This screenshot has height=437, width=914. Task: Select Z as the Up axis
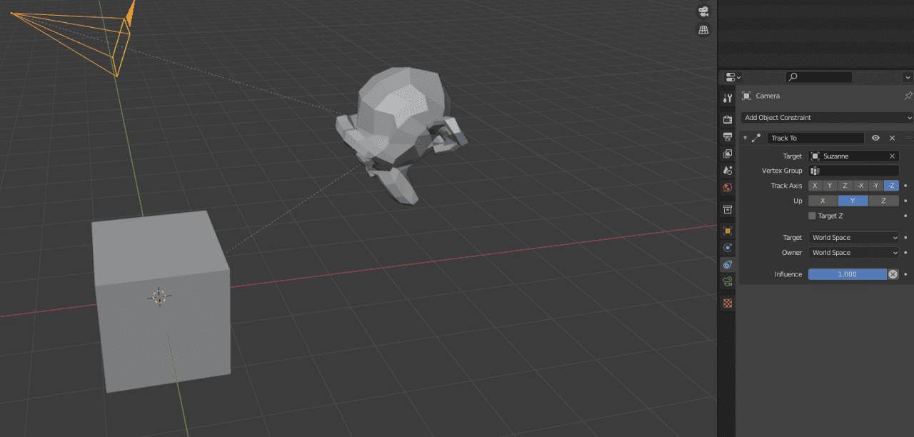coord(884,201)
